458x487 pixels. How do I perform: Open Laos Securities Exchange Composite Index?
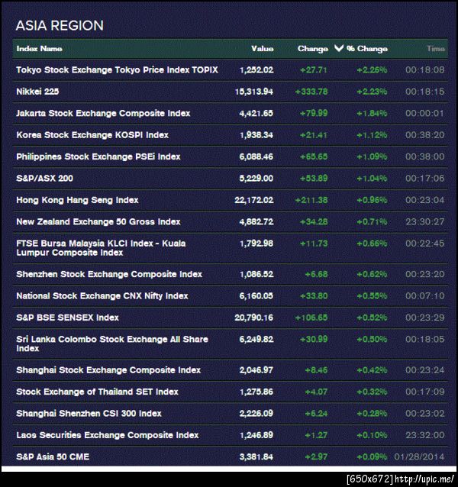pyautogui.click(x=107, y=435)
